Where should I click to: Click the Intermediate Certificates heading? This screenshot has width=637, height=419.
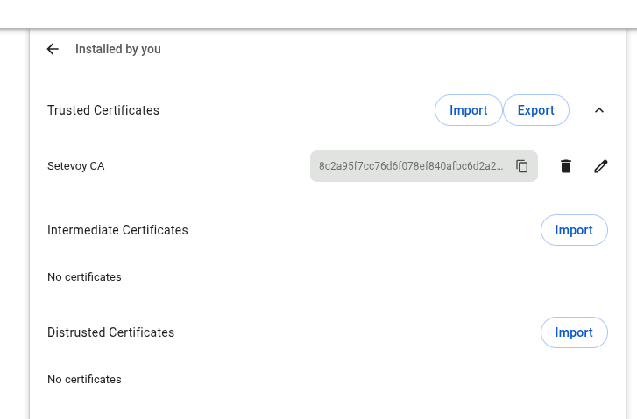tap(117, 230)
